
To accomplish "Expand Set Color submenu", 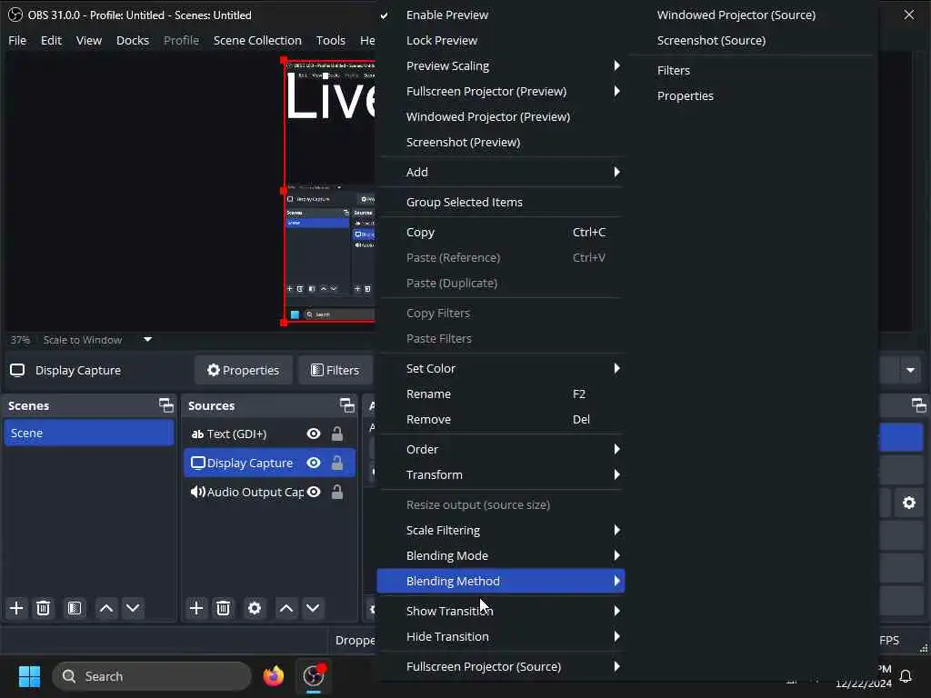I will click(501, 369).
